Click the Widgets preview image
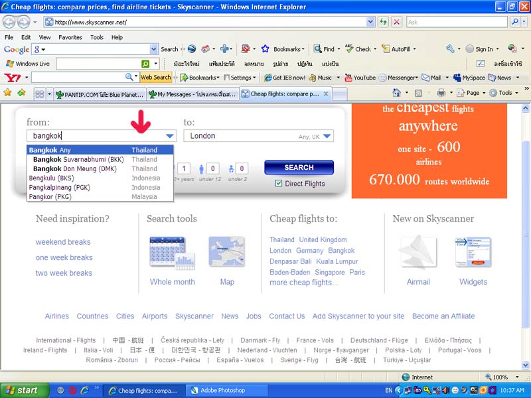 473,252
